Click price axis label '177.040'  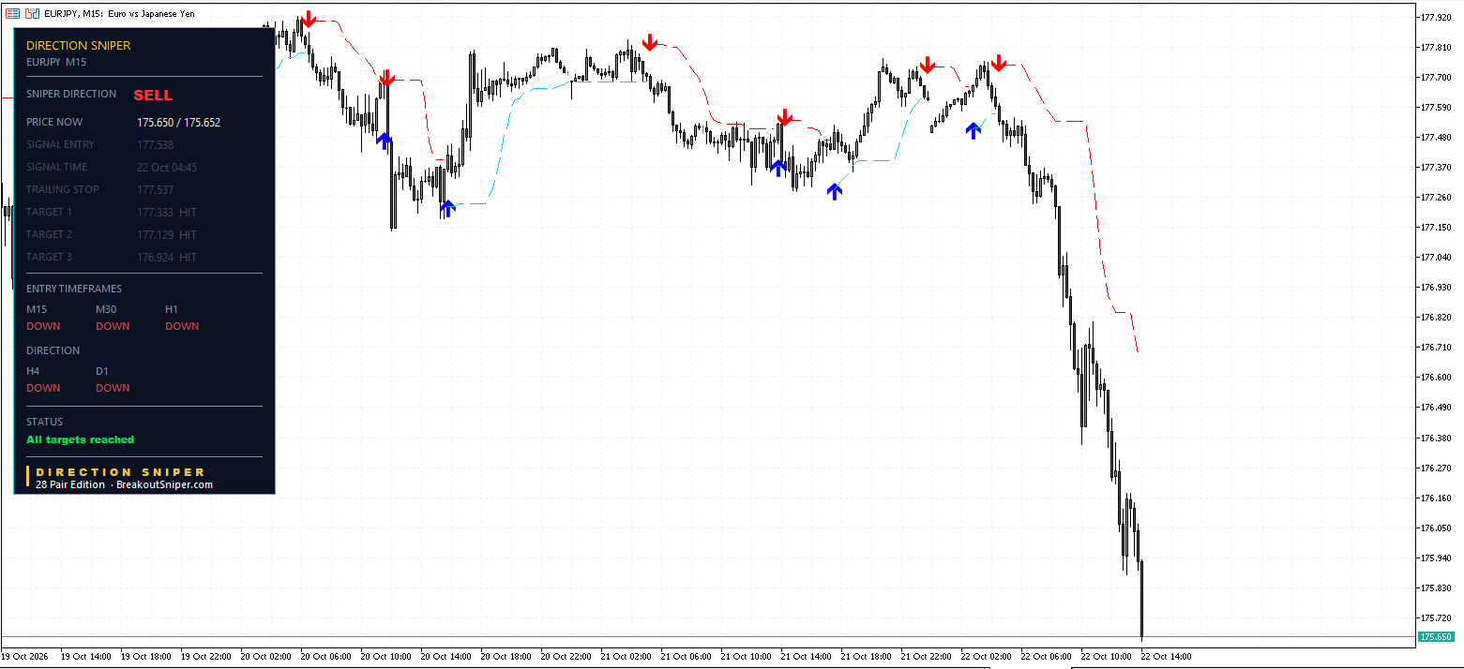click(x=1437, y=257)
